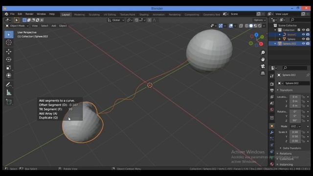Toggle viewport gizmos button

click(221, 26)
